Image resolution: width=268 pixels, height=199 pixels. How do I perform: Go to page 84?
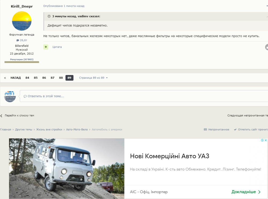point(27,78)
